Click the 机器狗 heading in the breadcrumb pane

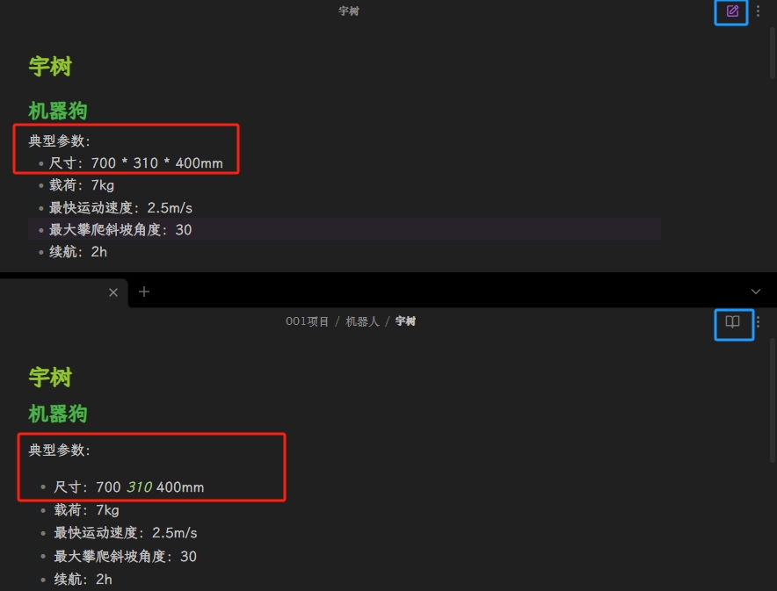click(58, 414)
